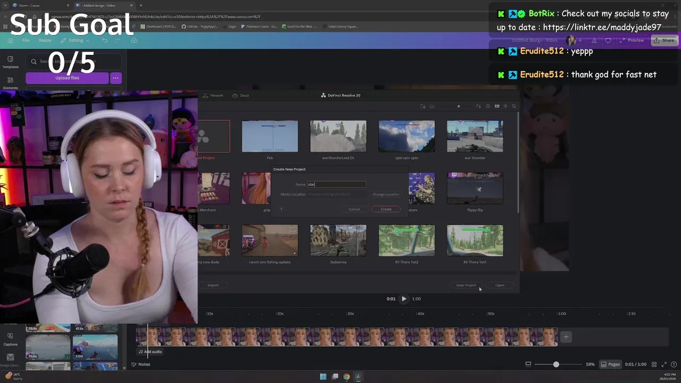Click the project info circle icon
Image resolution: width=681 pixels, height=383 pixels.
tap(488, 106)
